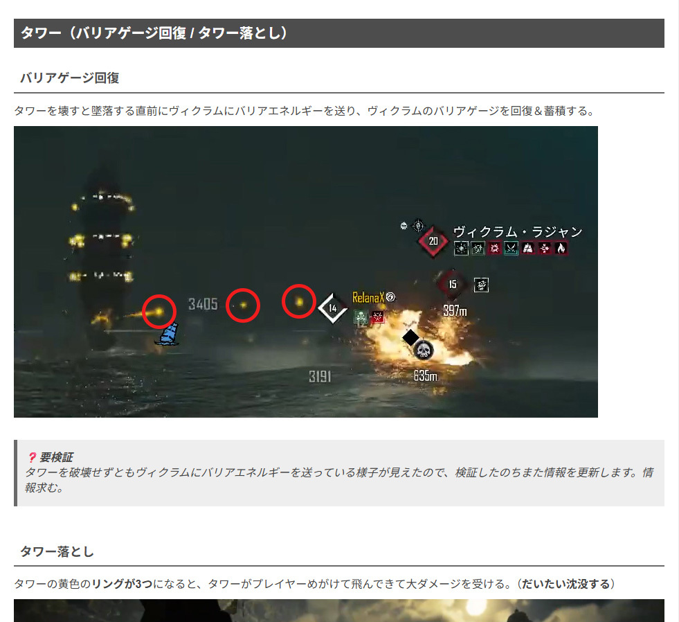Click the white level 14 diamond badge
Screen dimensions: 679x622
pyautogui.click(x=332, y=308)
